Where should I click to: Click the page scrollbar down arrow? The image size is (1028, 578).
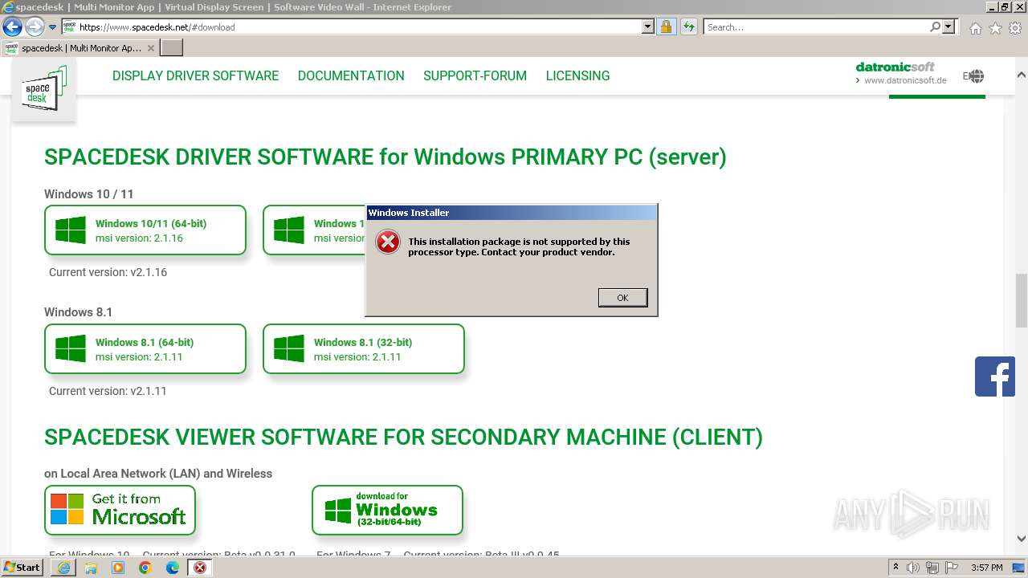[1021, 539]
